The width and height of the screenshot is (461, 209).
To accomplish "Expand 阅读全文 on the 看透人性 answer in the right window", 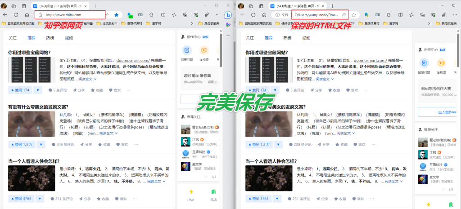I will (394, 182).
